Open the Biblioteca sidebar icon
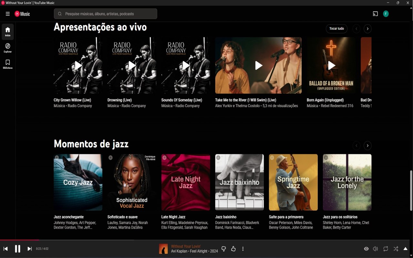This screenshot has width=413, height=258. coord(7,64)
